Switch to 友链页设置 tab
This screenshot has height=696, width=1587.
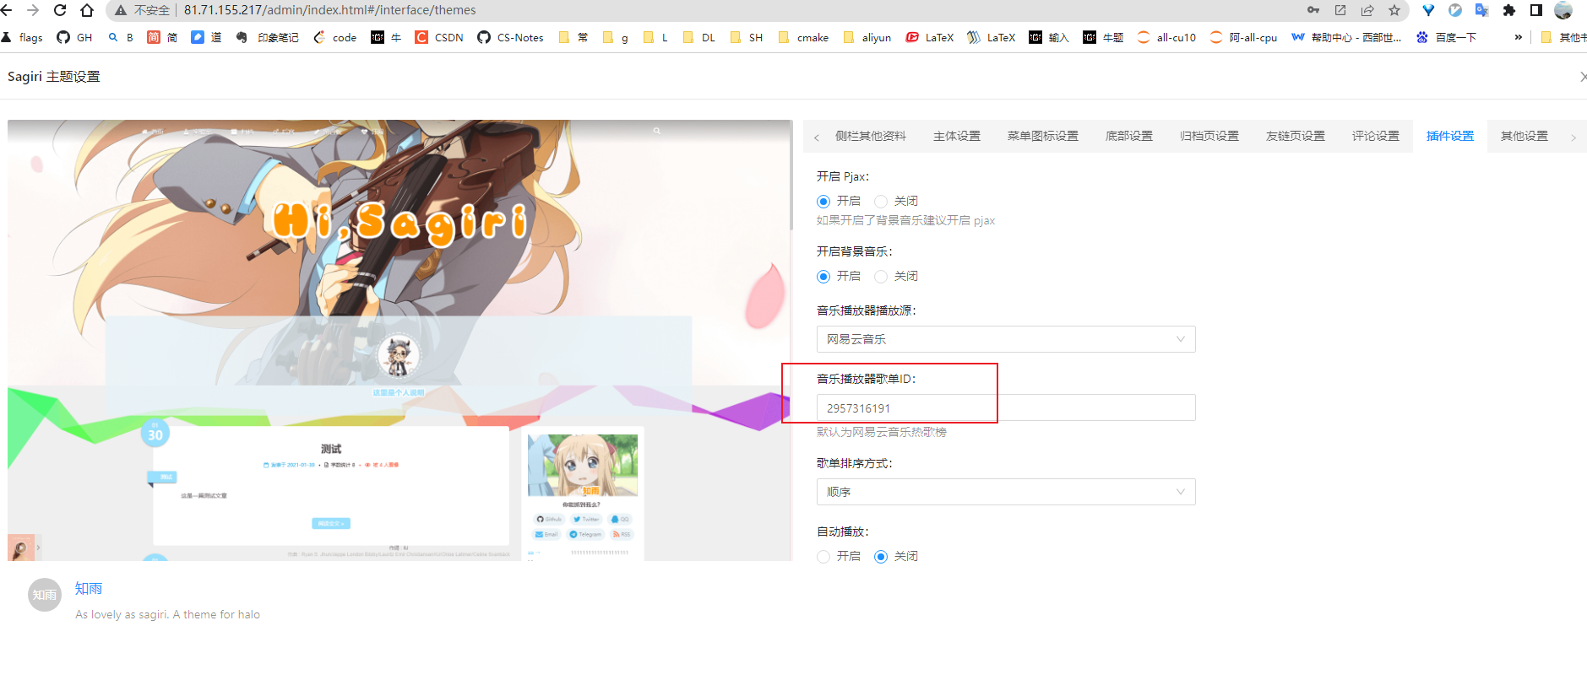[x=1296, y=136]
